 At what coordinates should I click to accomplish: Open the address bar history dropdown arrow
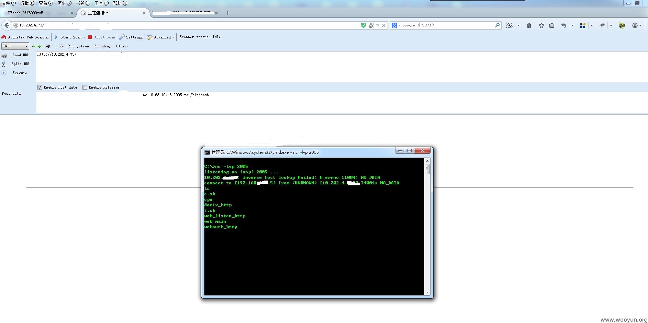pyautogui.click(x=378, y=25)
